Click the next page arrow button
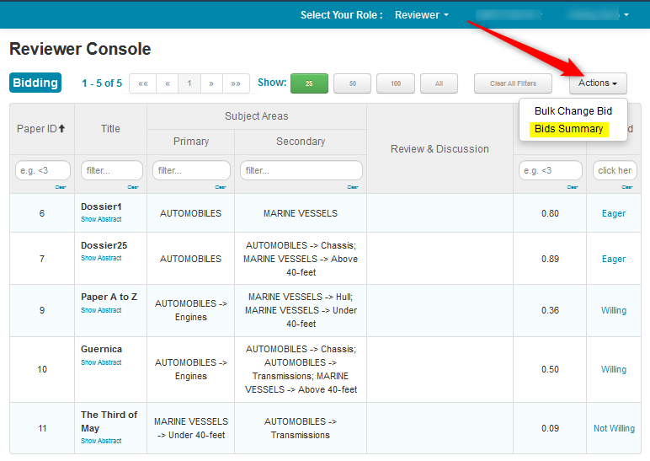Image resolution: width=650 pixels, height=461 pixels. tap(211, 83)
